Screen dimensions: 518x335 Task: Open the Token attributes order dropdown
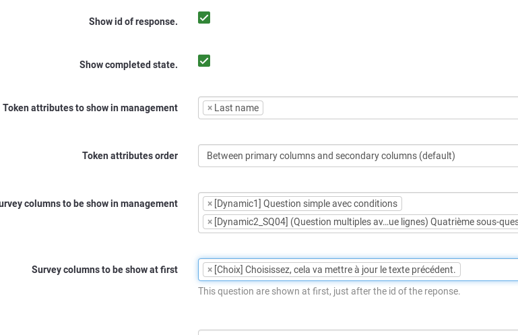[x=357, y=156]
